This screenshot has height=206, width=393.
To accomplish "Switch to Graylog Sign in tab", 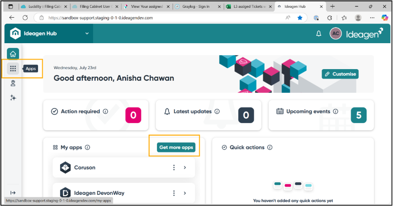I will [x=198, y=6].
